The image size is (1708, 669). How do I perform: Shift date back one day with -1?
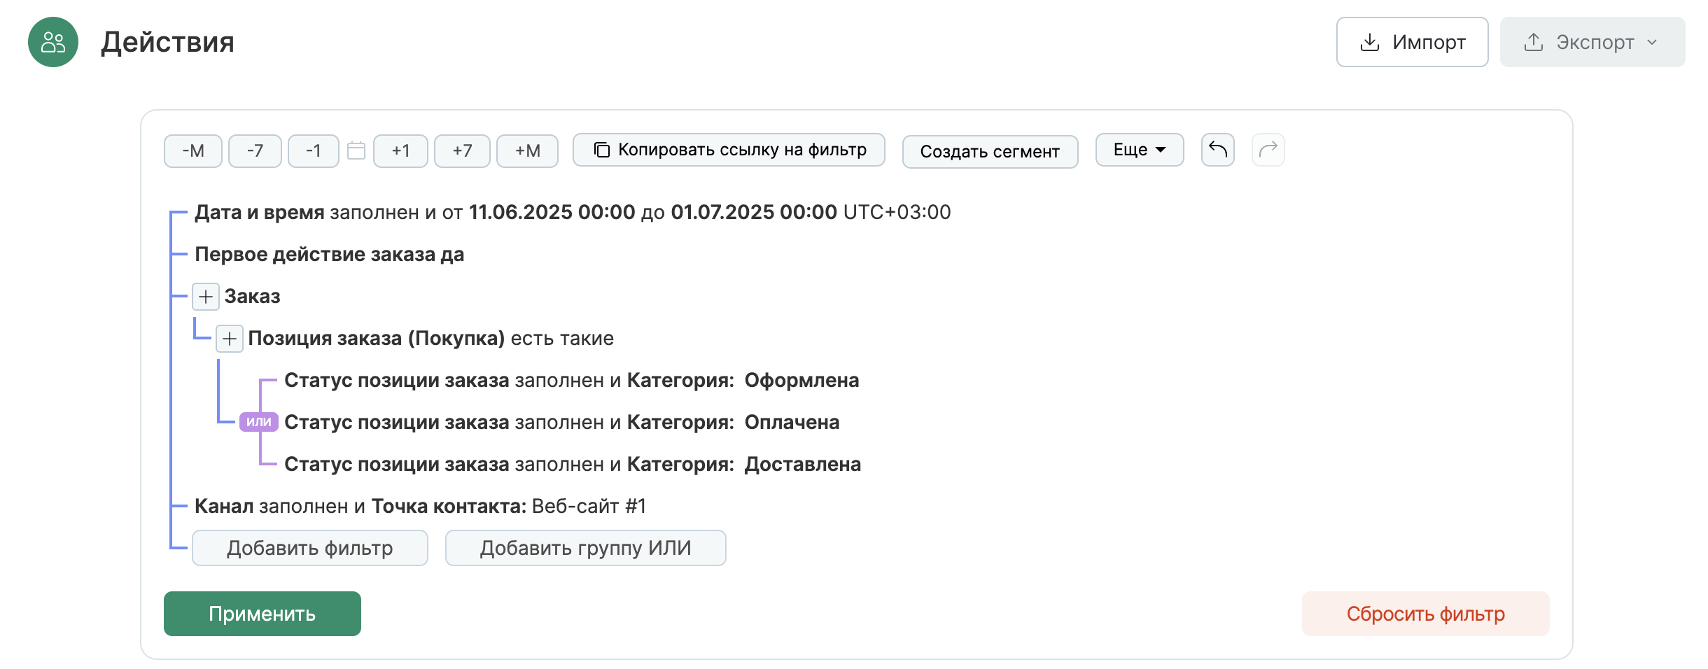coord(314,151)
